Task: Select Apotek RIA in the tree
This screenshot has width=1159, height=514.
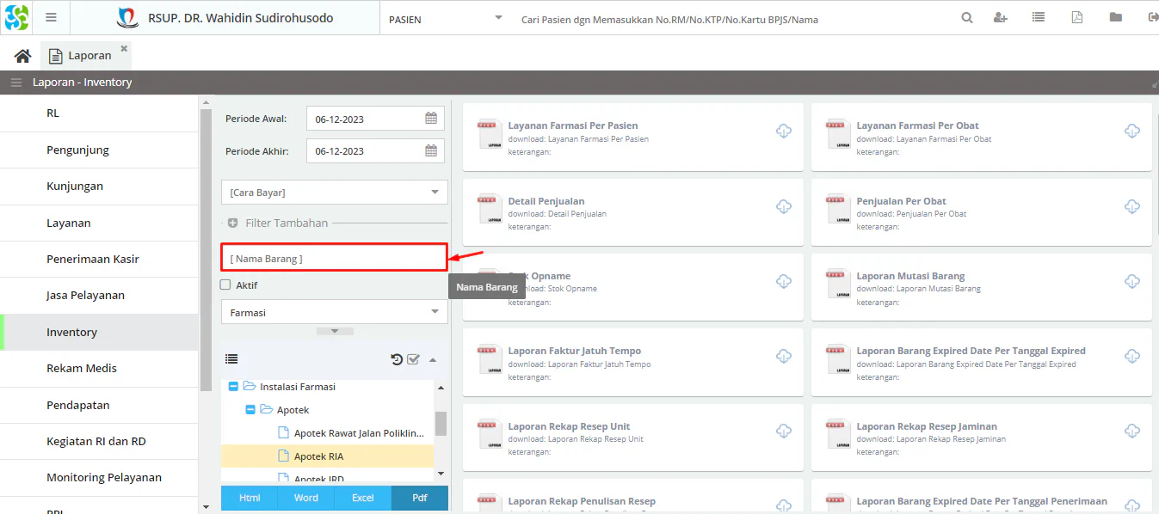Action: (x=327, y=456)
